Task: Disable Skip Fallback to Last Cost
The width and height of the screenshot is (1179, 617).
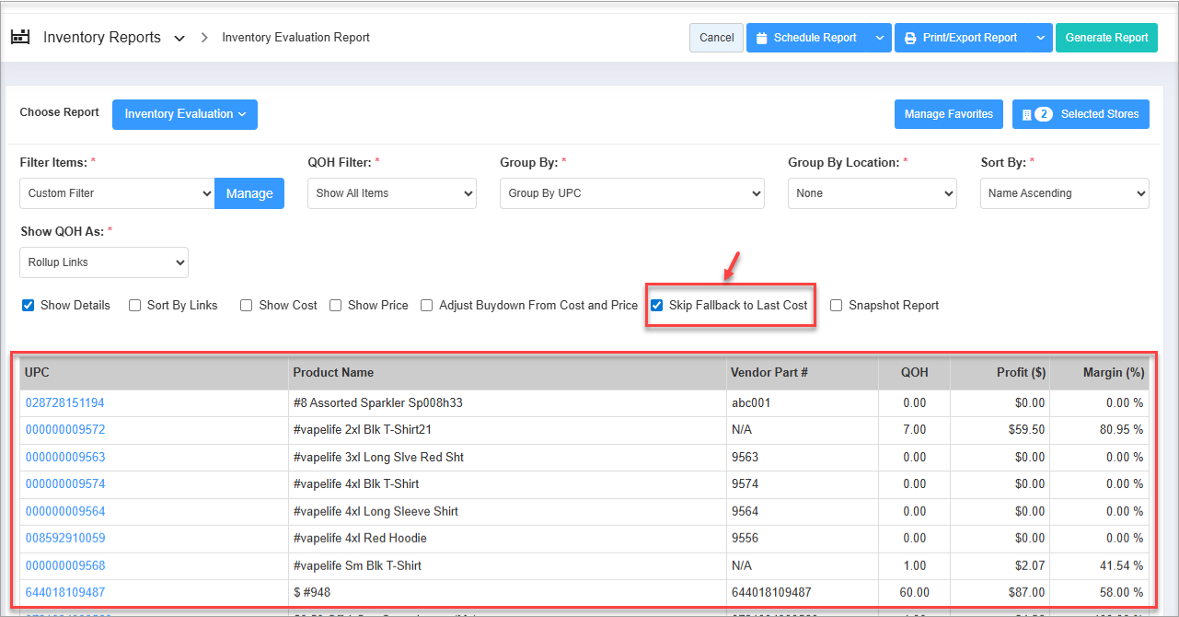Action: click(x=657, y=305)
